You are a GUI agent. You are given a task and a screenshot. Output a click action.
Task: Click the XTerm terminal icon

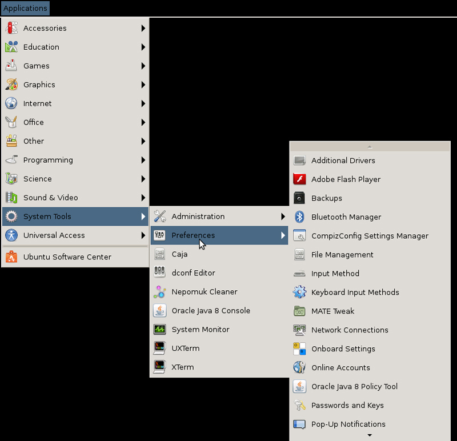pos(160,367)
